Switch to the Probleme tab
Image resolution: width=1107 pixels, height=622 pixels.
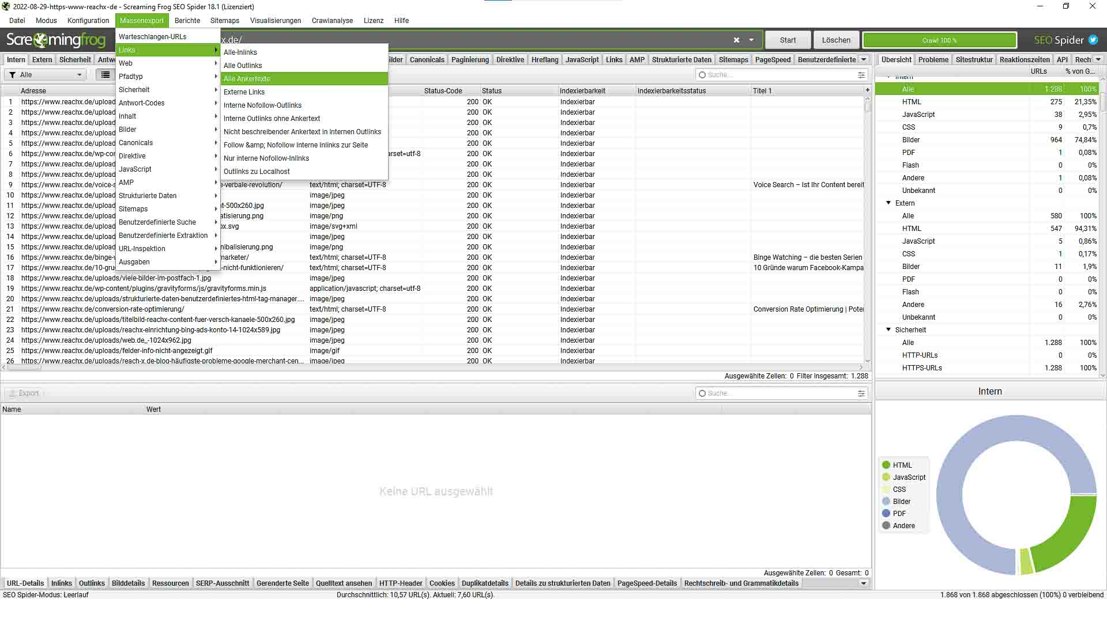pos(933,60)
